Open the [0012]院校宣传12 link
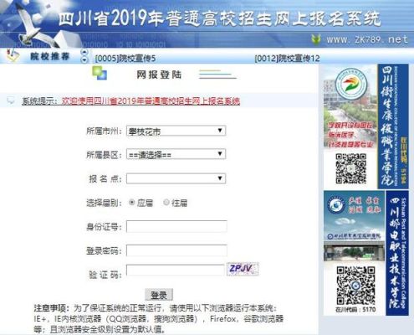Image resolution: width=414 pixels, height=335 pixels. point(287,59)
